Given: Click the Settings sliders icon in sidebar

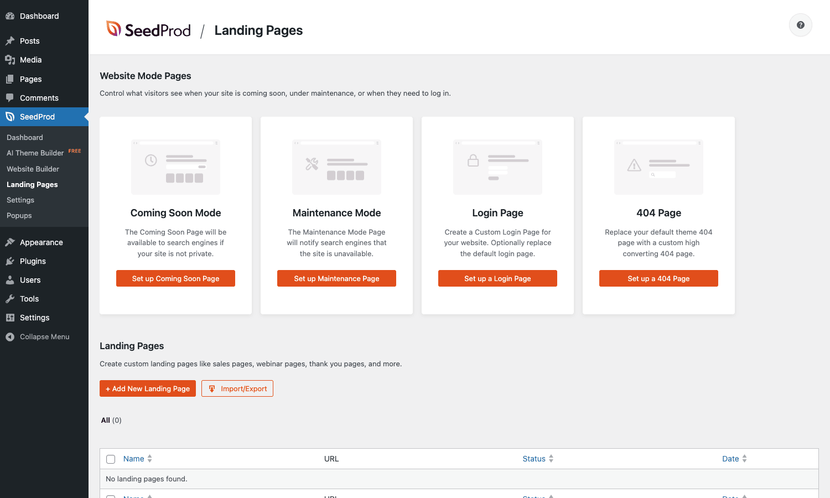Looking at the screenshot, I should [x=10, y=318].
